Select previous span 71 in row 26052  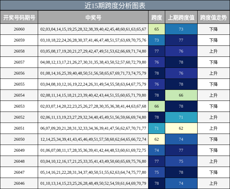point(181,117)
